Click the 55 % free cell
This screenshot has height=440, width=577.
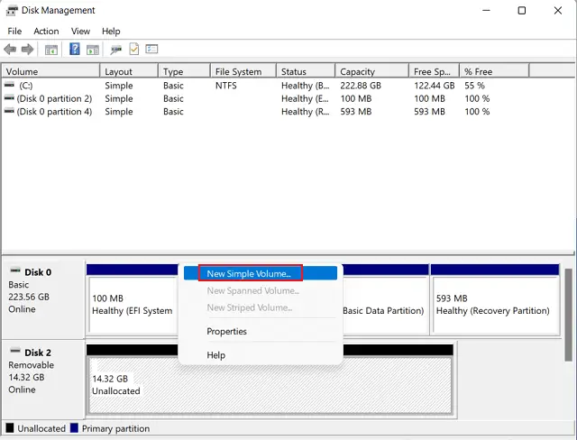(x=474, y=86)
